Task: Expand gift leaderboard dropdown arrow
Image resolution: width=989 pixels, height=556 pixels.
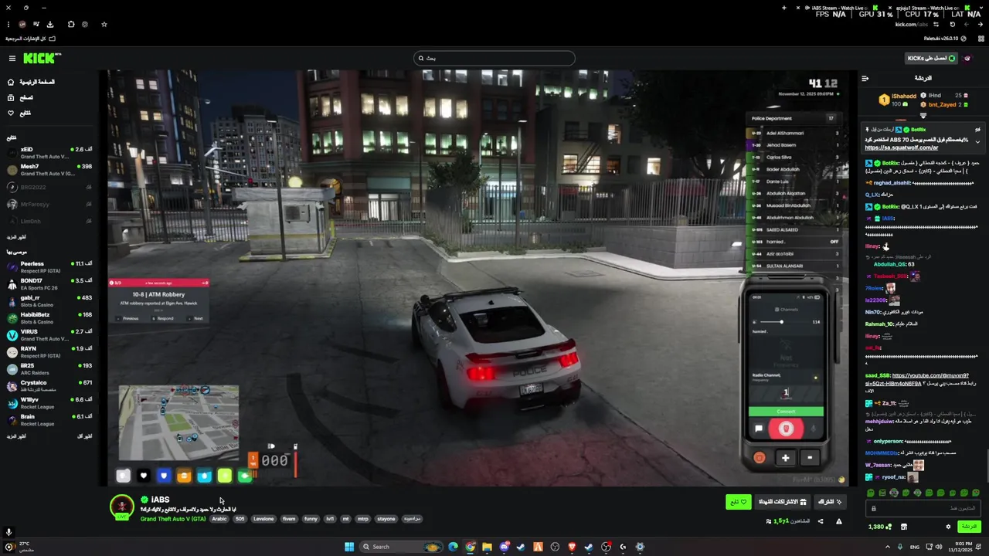Action: (923, 116)
